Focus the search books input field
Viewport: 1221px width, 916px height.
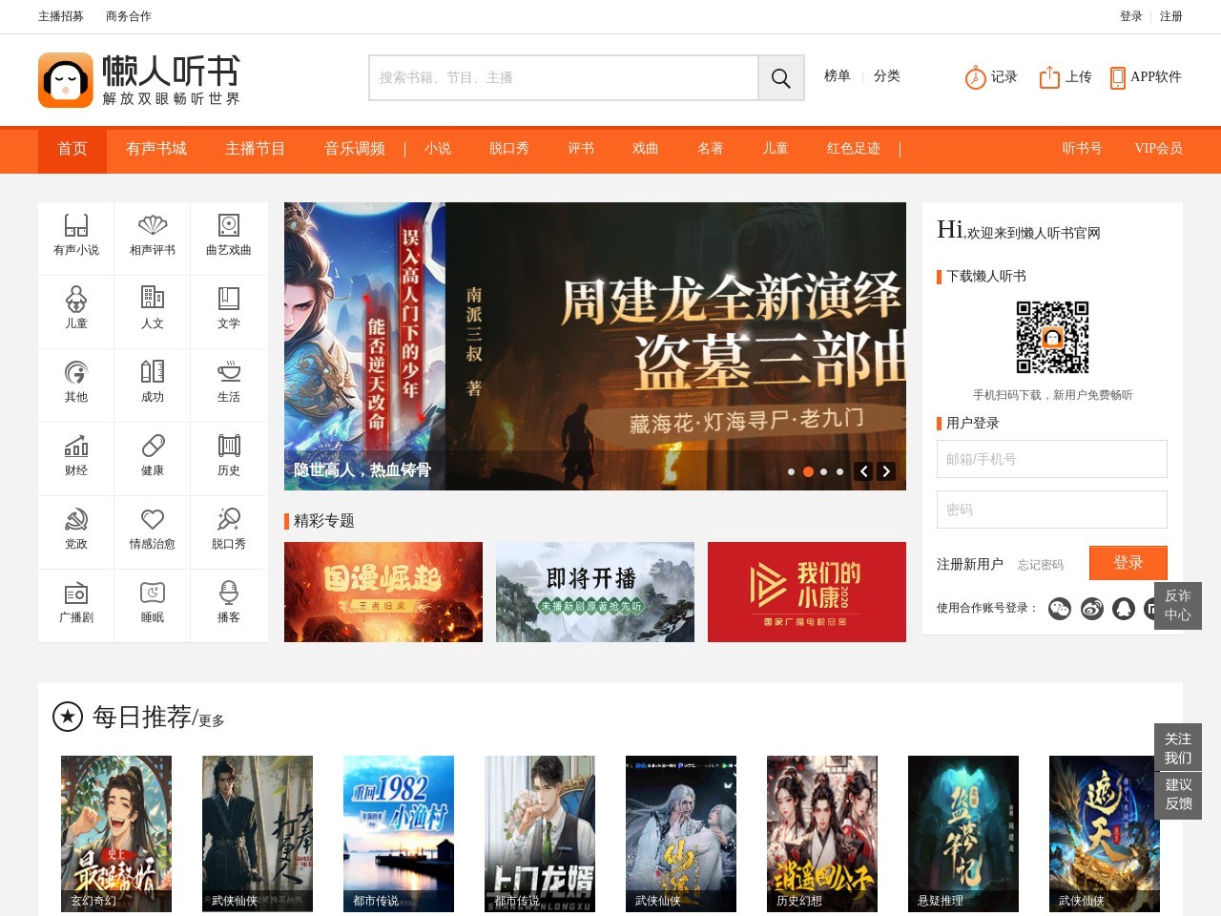coord(564,77)
